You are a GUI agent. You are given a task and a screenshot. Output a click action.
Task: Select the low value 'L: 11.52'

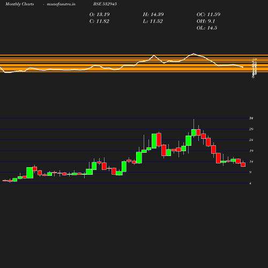(153, 21)
